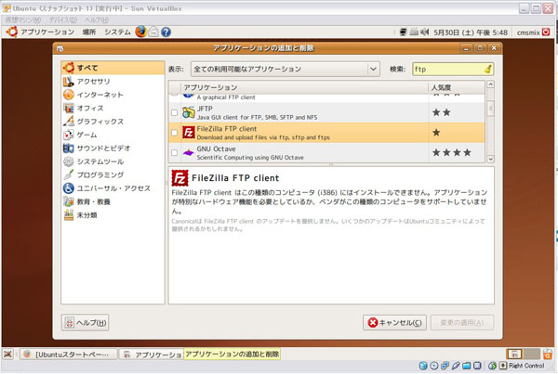Tick the GNU Octave checkbox
The image size is (558, 374).
coord(175,153)
